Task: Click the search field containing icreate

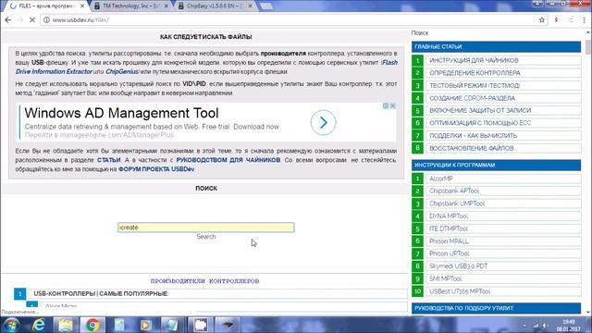Action: pos(205,228)
